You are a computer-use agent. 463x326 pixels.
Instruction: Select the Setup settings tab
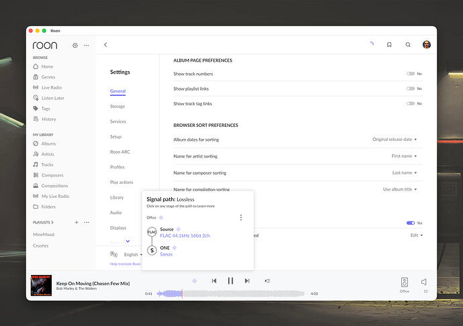(x=115, y=137)
